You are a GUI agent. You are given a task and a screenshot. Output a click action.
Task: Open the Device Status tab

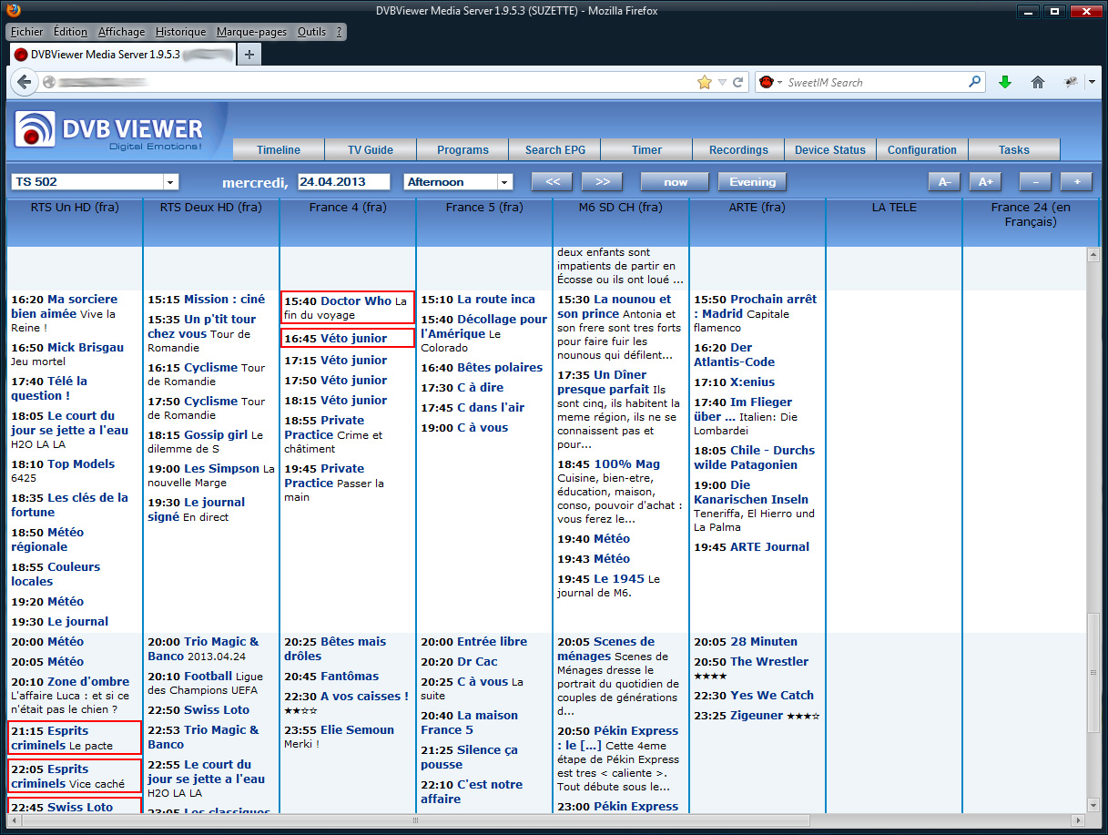pos(830,149)
